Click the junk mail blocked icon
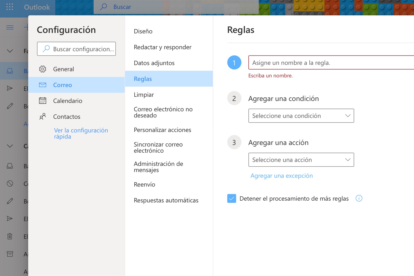The image size is (414, 276). 10,184
